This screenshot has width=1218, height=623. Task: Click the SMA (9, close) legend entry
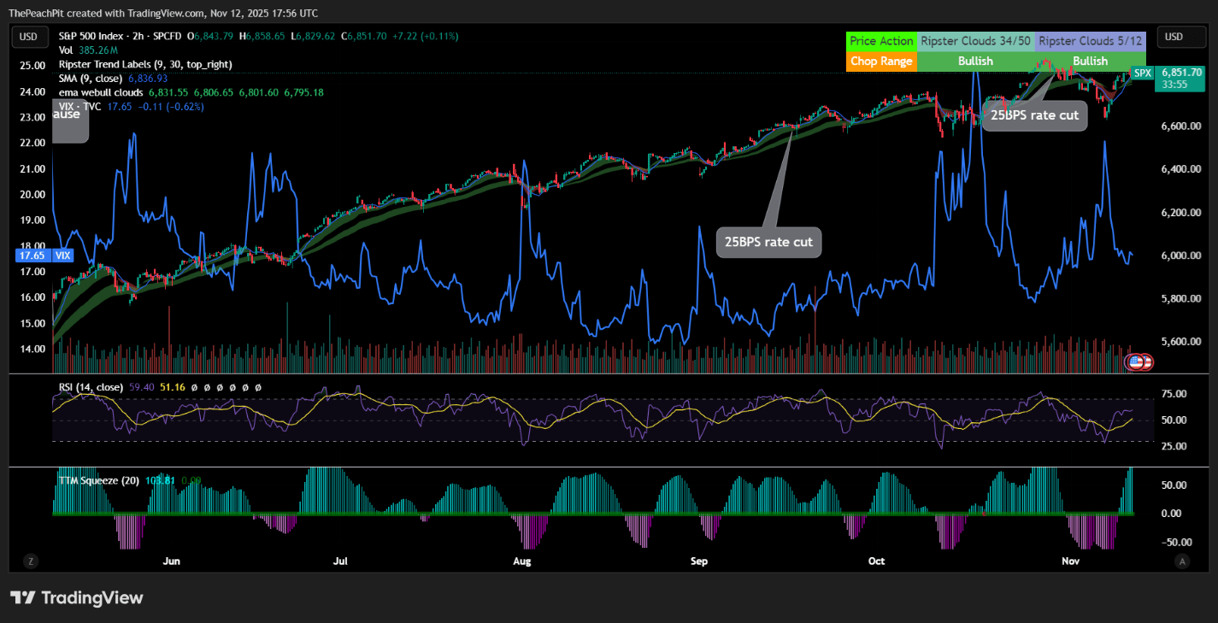(91, 78)
